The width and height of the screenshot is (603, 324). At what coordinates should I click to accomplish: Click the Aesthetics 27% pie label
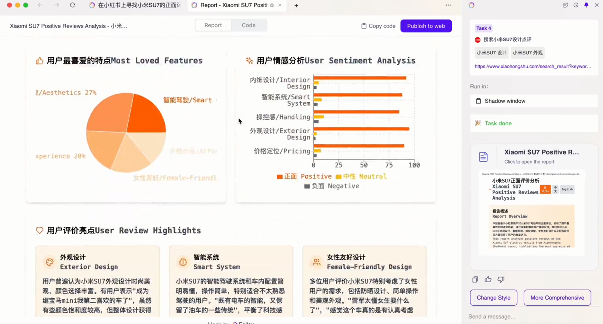click(66, 93)
